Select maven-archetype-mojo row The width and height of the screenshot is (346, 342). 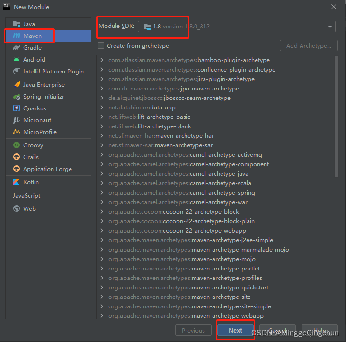(x=215, y=259)
